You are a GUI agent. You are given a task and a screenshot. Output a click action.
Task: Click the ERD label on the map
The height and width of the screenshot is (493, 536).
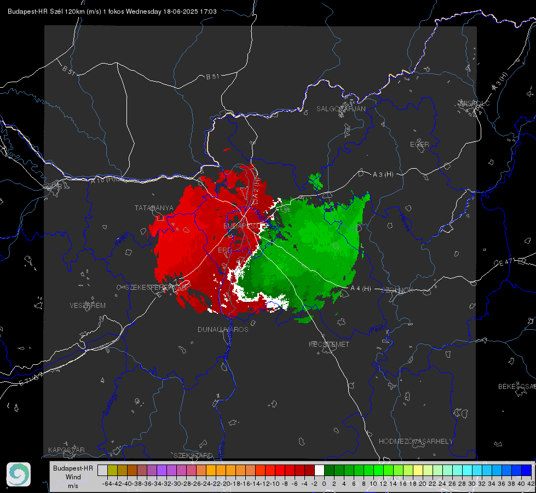(x=224, y=250)
